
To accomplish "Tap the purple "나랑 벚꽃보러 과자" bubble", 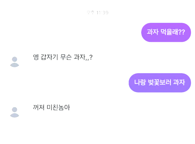I will pos(160,83).
